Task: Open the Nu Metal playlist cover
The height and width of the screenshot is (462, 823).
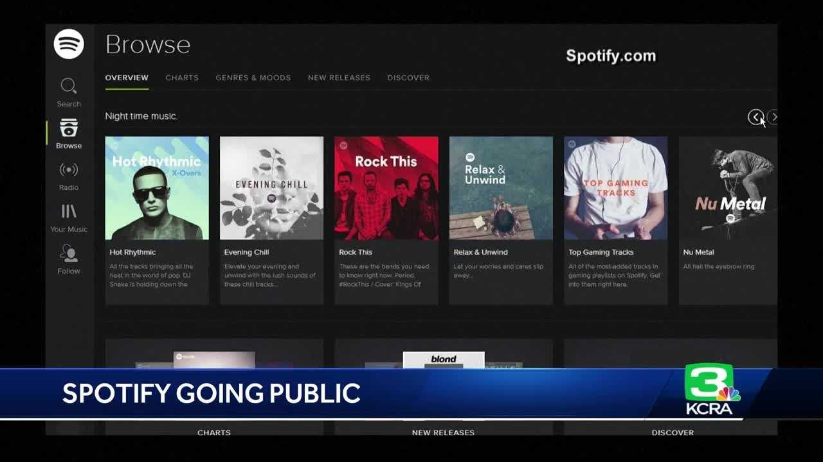Action: click(728, 188)
